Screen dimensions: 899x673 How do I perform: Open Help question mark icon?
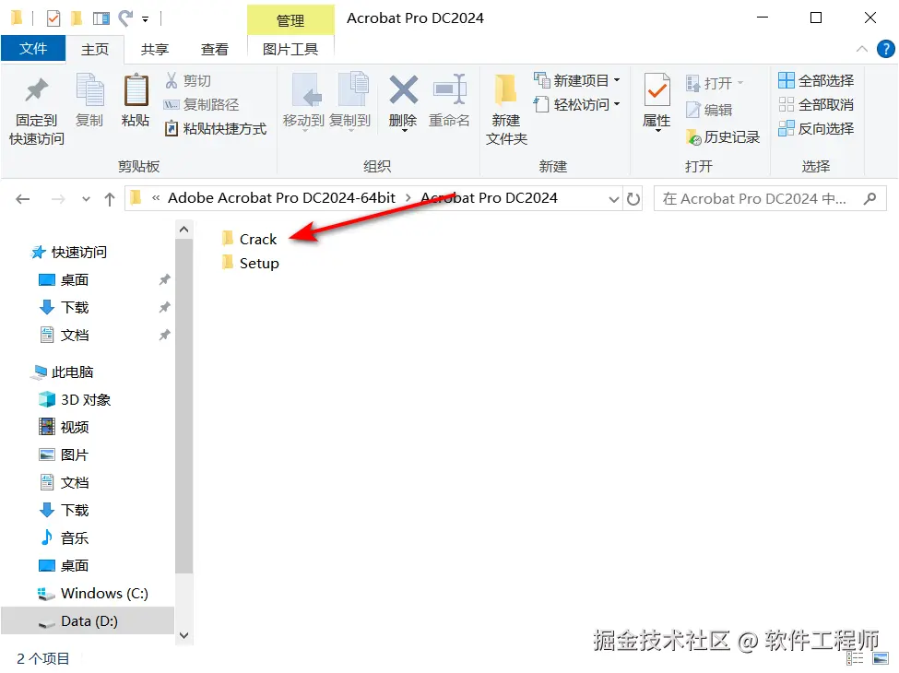(885, 49)
